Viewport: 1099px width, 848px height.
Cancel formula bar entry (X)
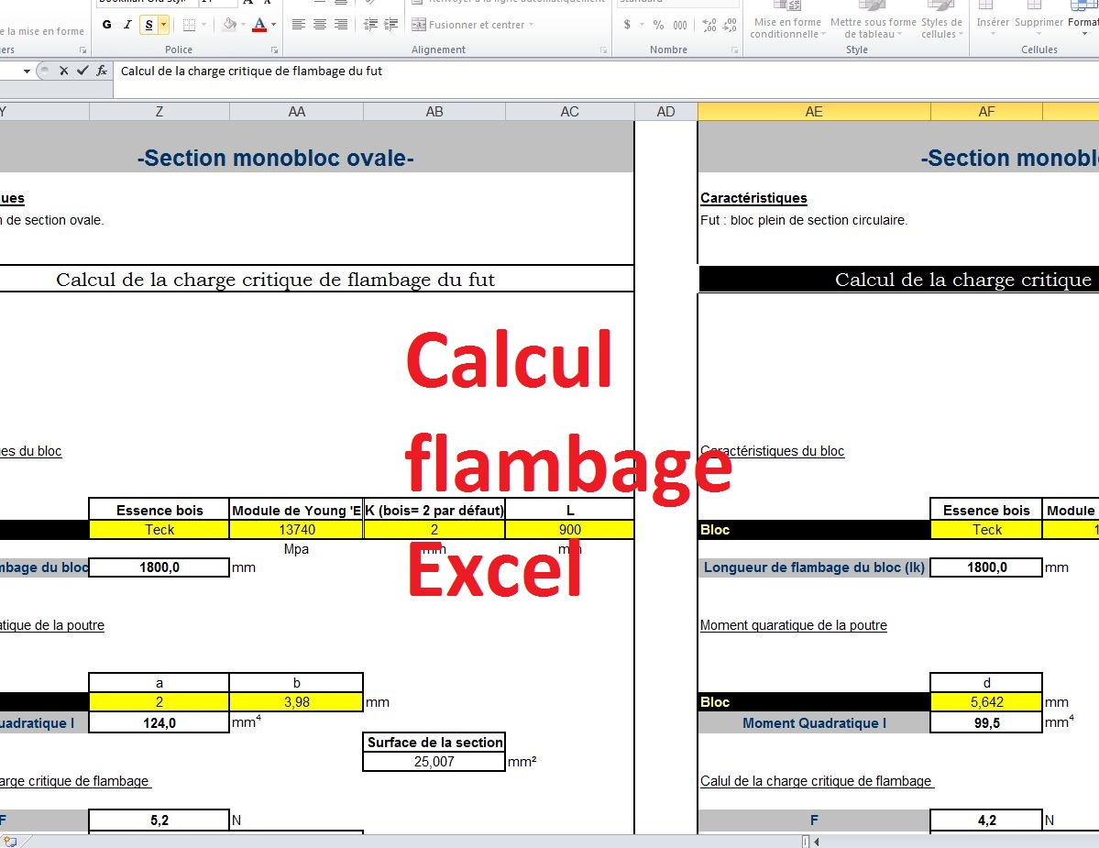pyautogui.click(x=64, y=71)
